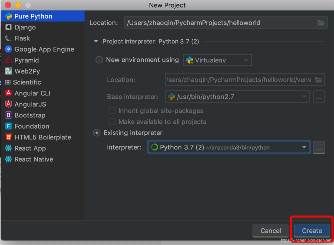Select Bootstrap project type
This screenshot has width=334, height=245.
[x=43, y=115]
